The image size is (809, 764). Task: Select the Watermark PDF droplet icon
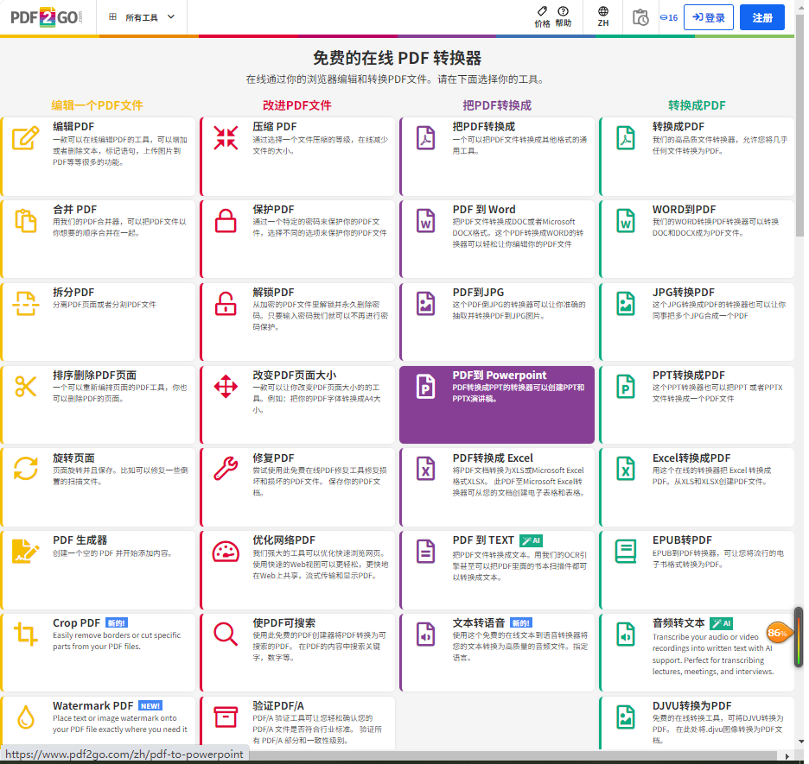coord(26,717)
